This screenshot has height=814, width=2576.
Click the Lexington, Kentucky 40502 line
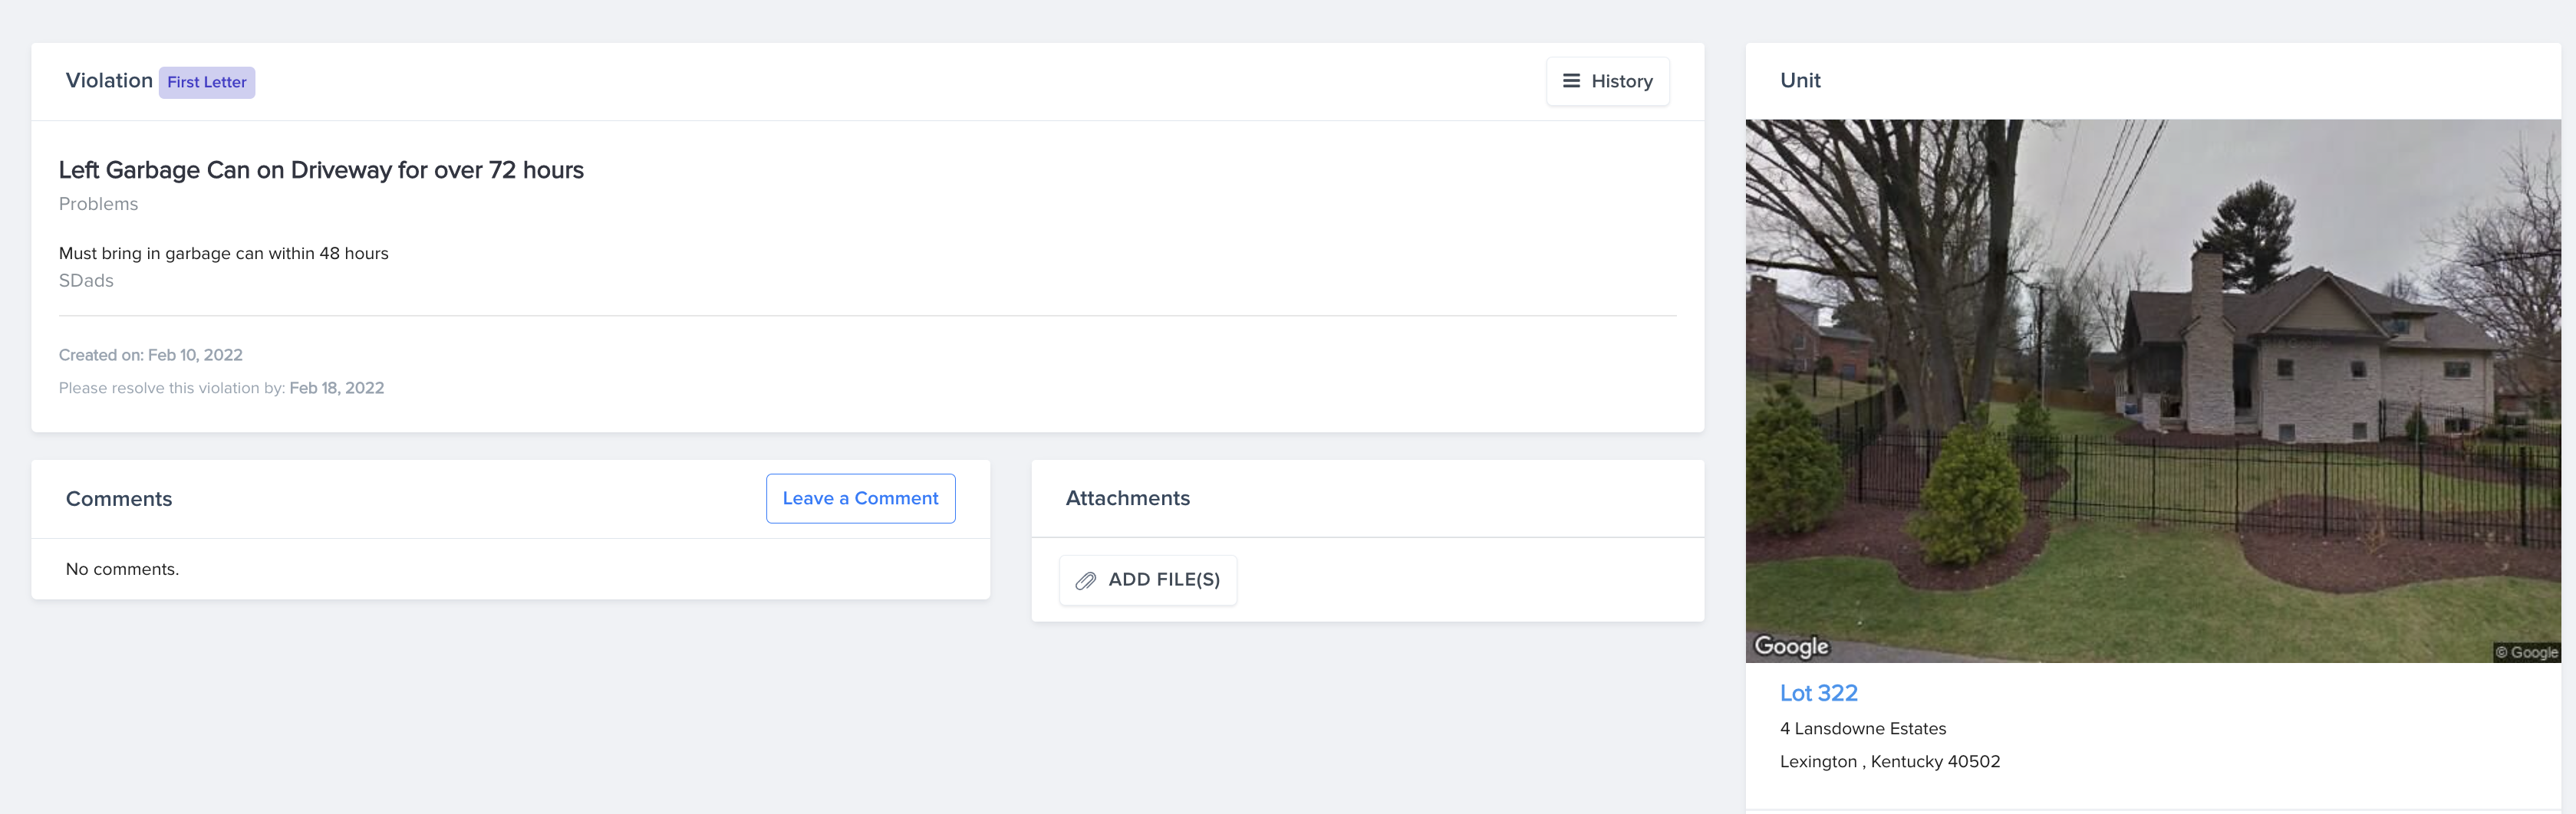(1889, 761)
